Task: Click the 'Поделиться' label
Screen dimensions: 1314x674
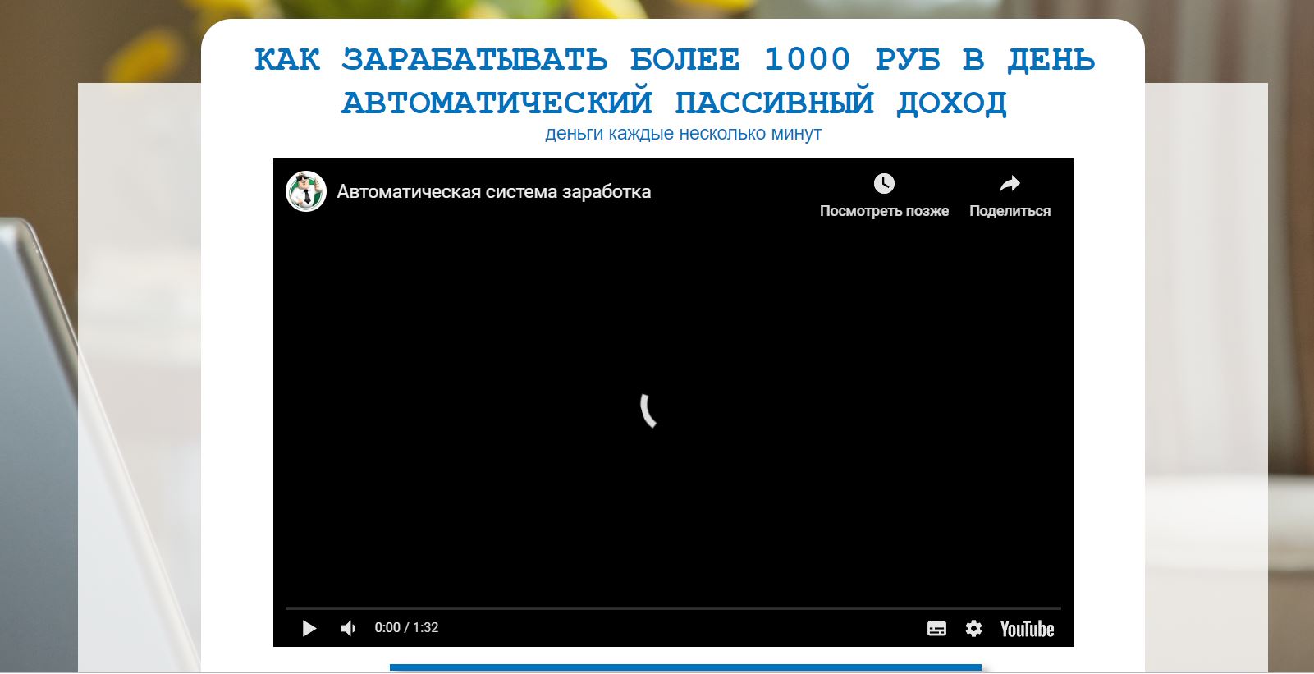Action: pos(1010,211)
